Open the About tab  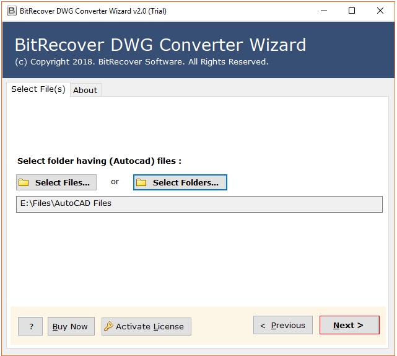coord(85,90)
